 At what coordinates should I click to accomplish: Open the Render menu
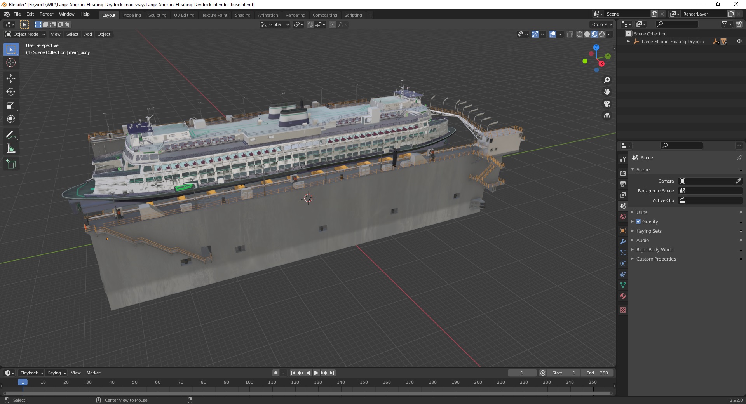tap(46, 14)
